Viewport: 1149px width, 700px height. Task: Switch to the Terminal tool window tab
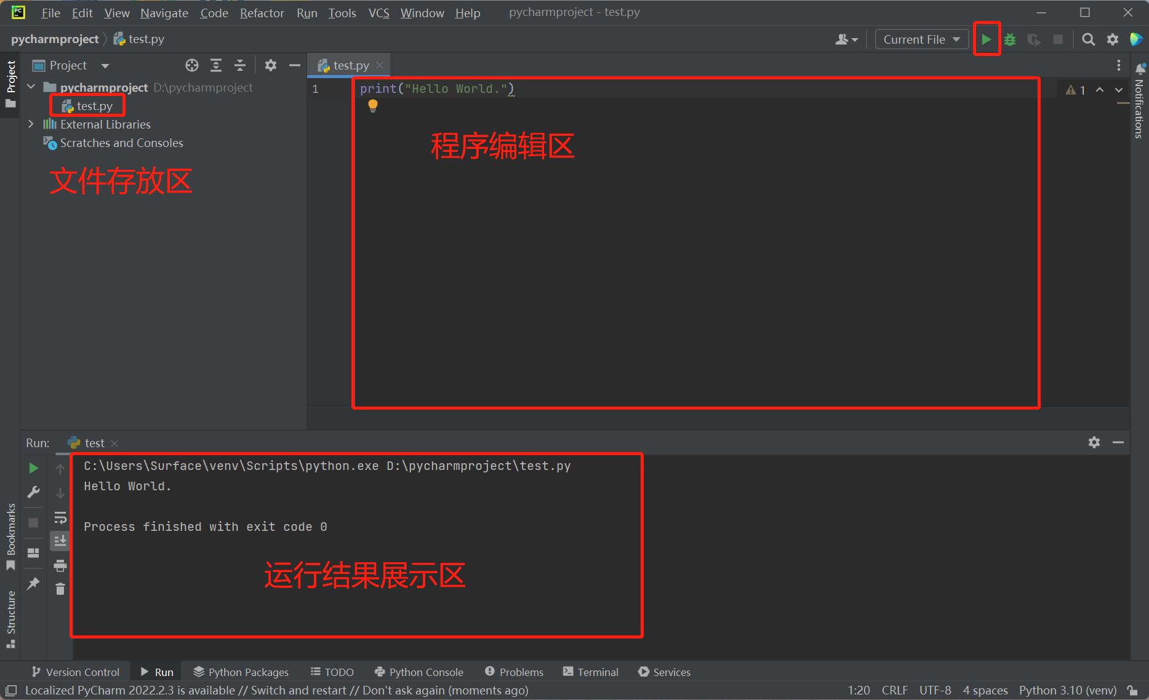pos(590,672)
